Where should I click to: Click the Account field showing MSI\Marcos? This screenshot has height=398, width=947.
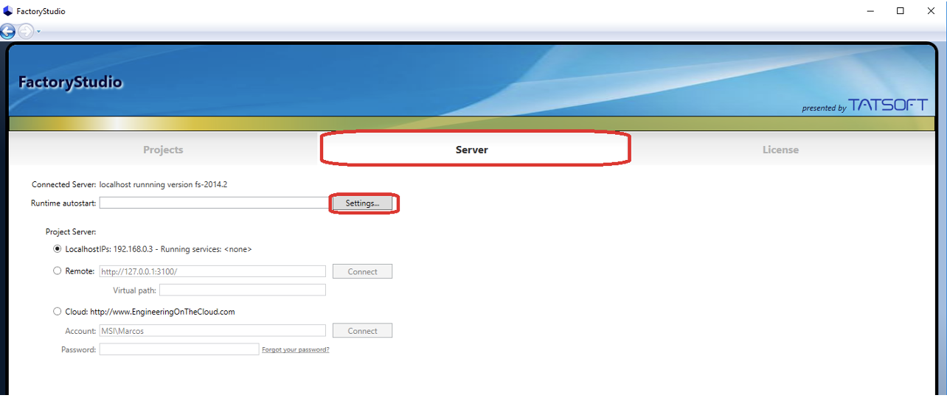(212, 331)
